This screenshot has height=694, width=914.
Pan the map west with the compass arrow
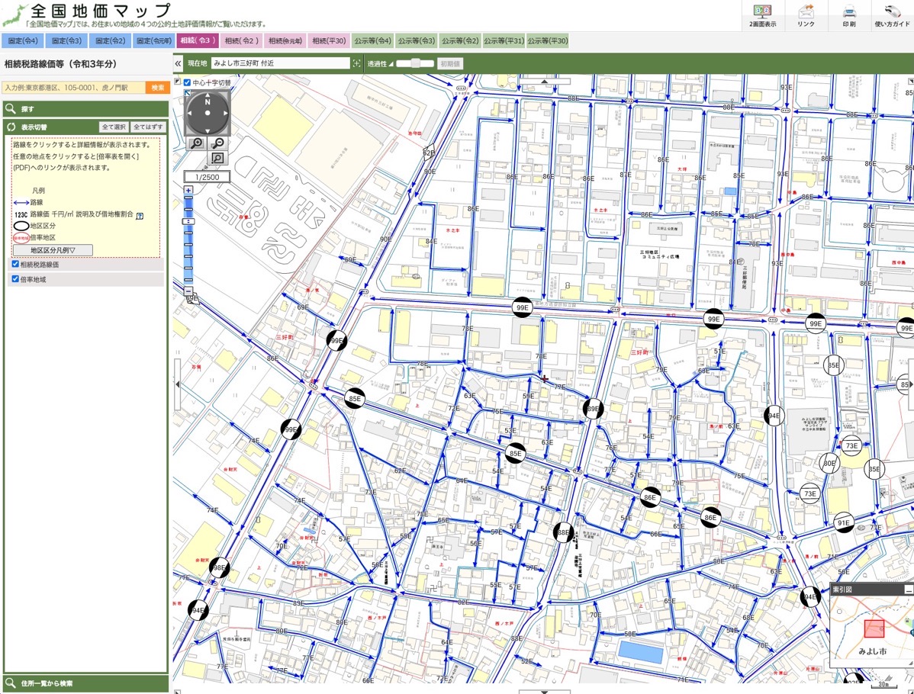point(190,113)
